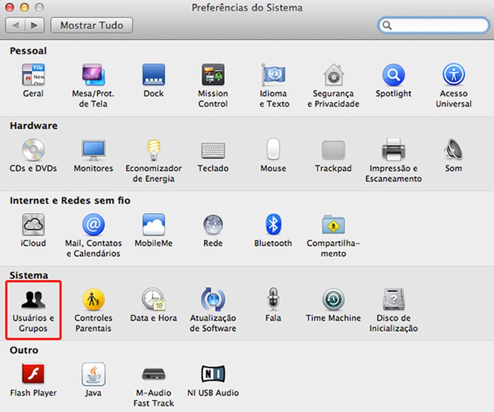
Task: Open Acesso Universal settings
Action: 453,76
